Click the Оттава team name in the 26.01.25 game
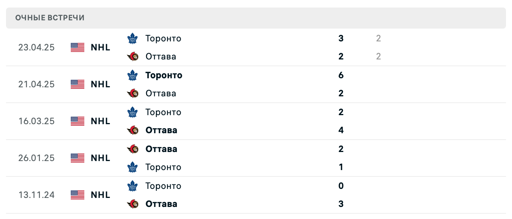 161,149
